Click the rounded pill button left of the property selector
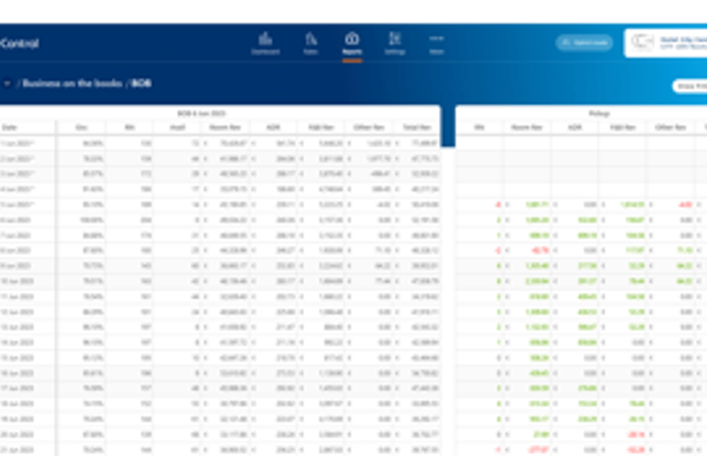Viewport: 707px width, 456px height. click(584, 43)
